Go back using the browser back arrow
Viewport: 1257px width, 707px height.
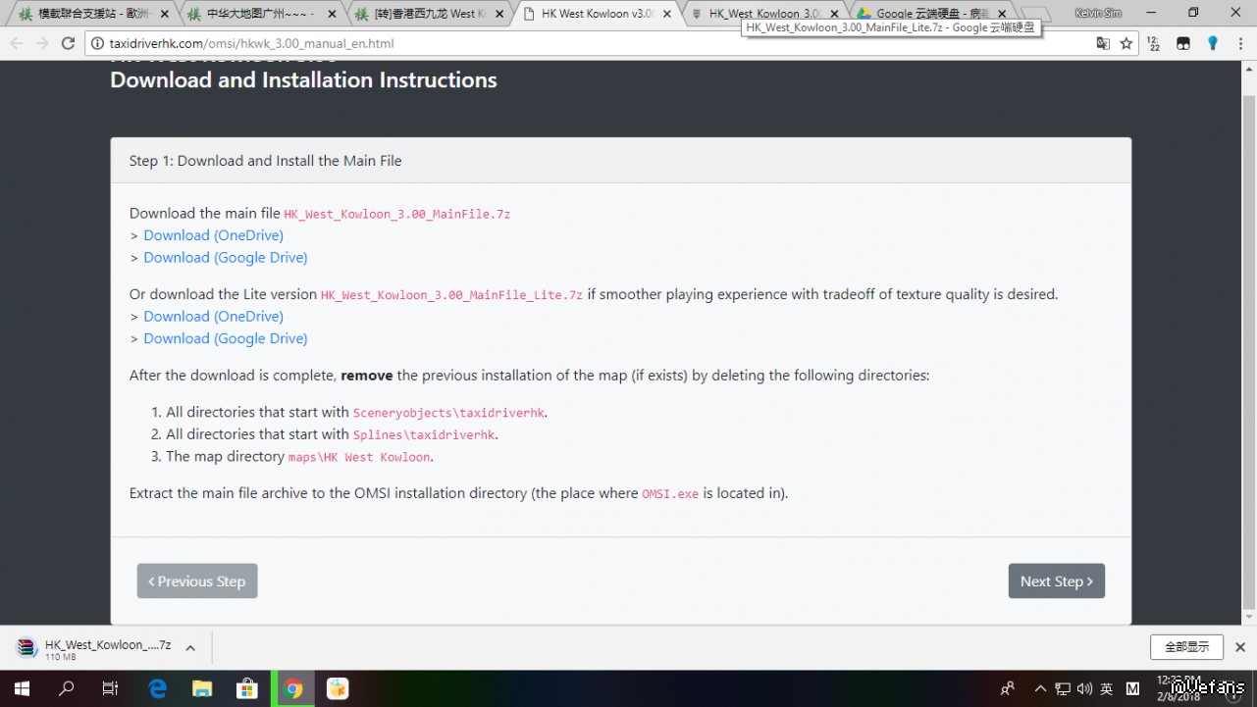[17, 43]
